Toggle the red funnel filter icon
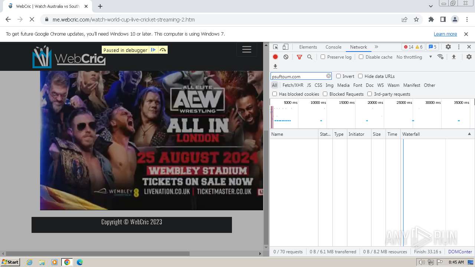 [x=299, y=57]
